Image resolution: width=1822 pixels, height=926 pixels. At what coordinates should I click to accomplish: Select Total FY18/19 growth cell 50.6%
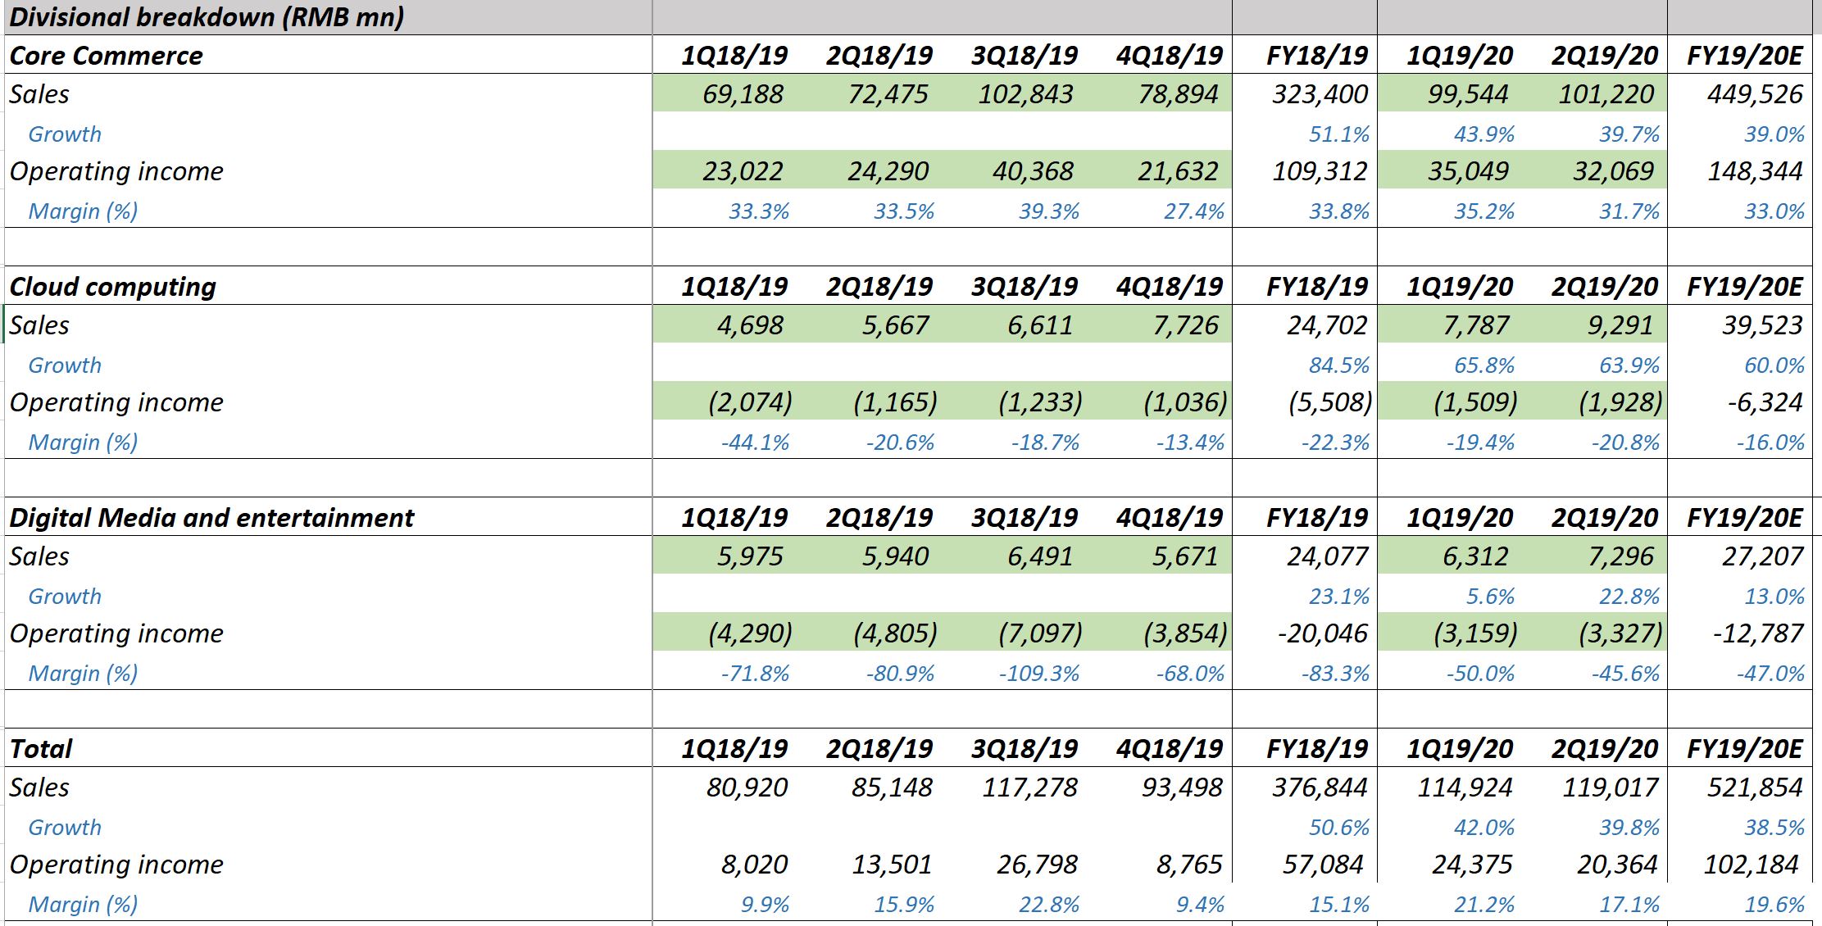click(x=1338, y=828)
